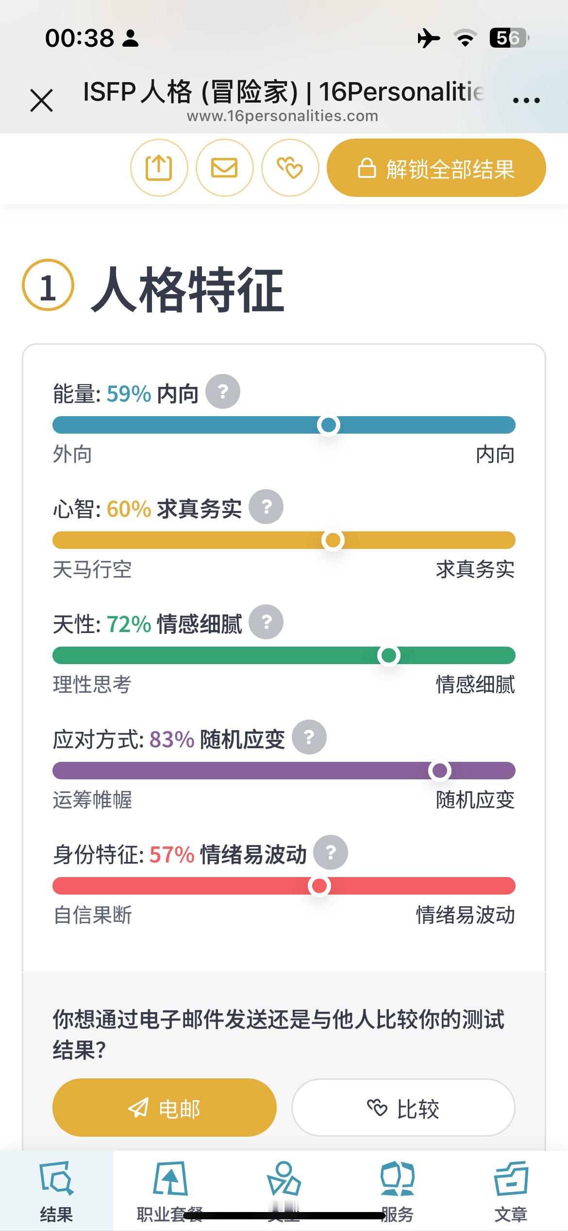Tap the share upload icon button

159,168
